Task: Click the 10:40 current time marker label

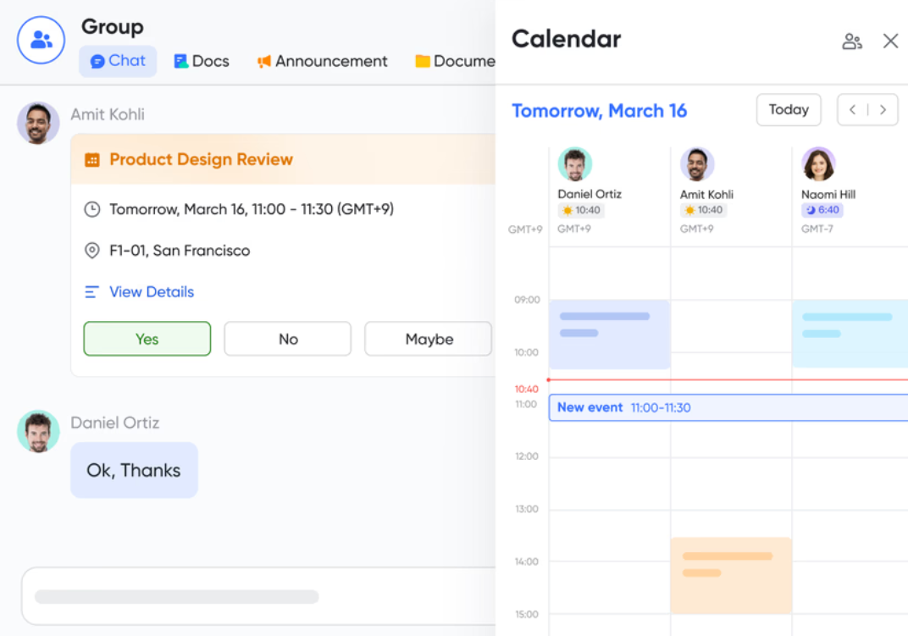Action: point(526,390)
